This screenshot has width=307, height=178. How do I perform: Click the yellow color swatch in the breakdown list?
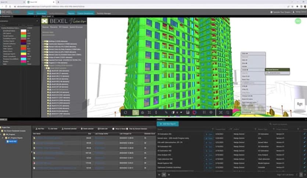tap(24, 54)
